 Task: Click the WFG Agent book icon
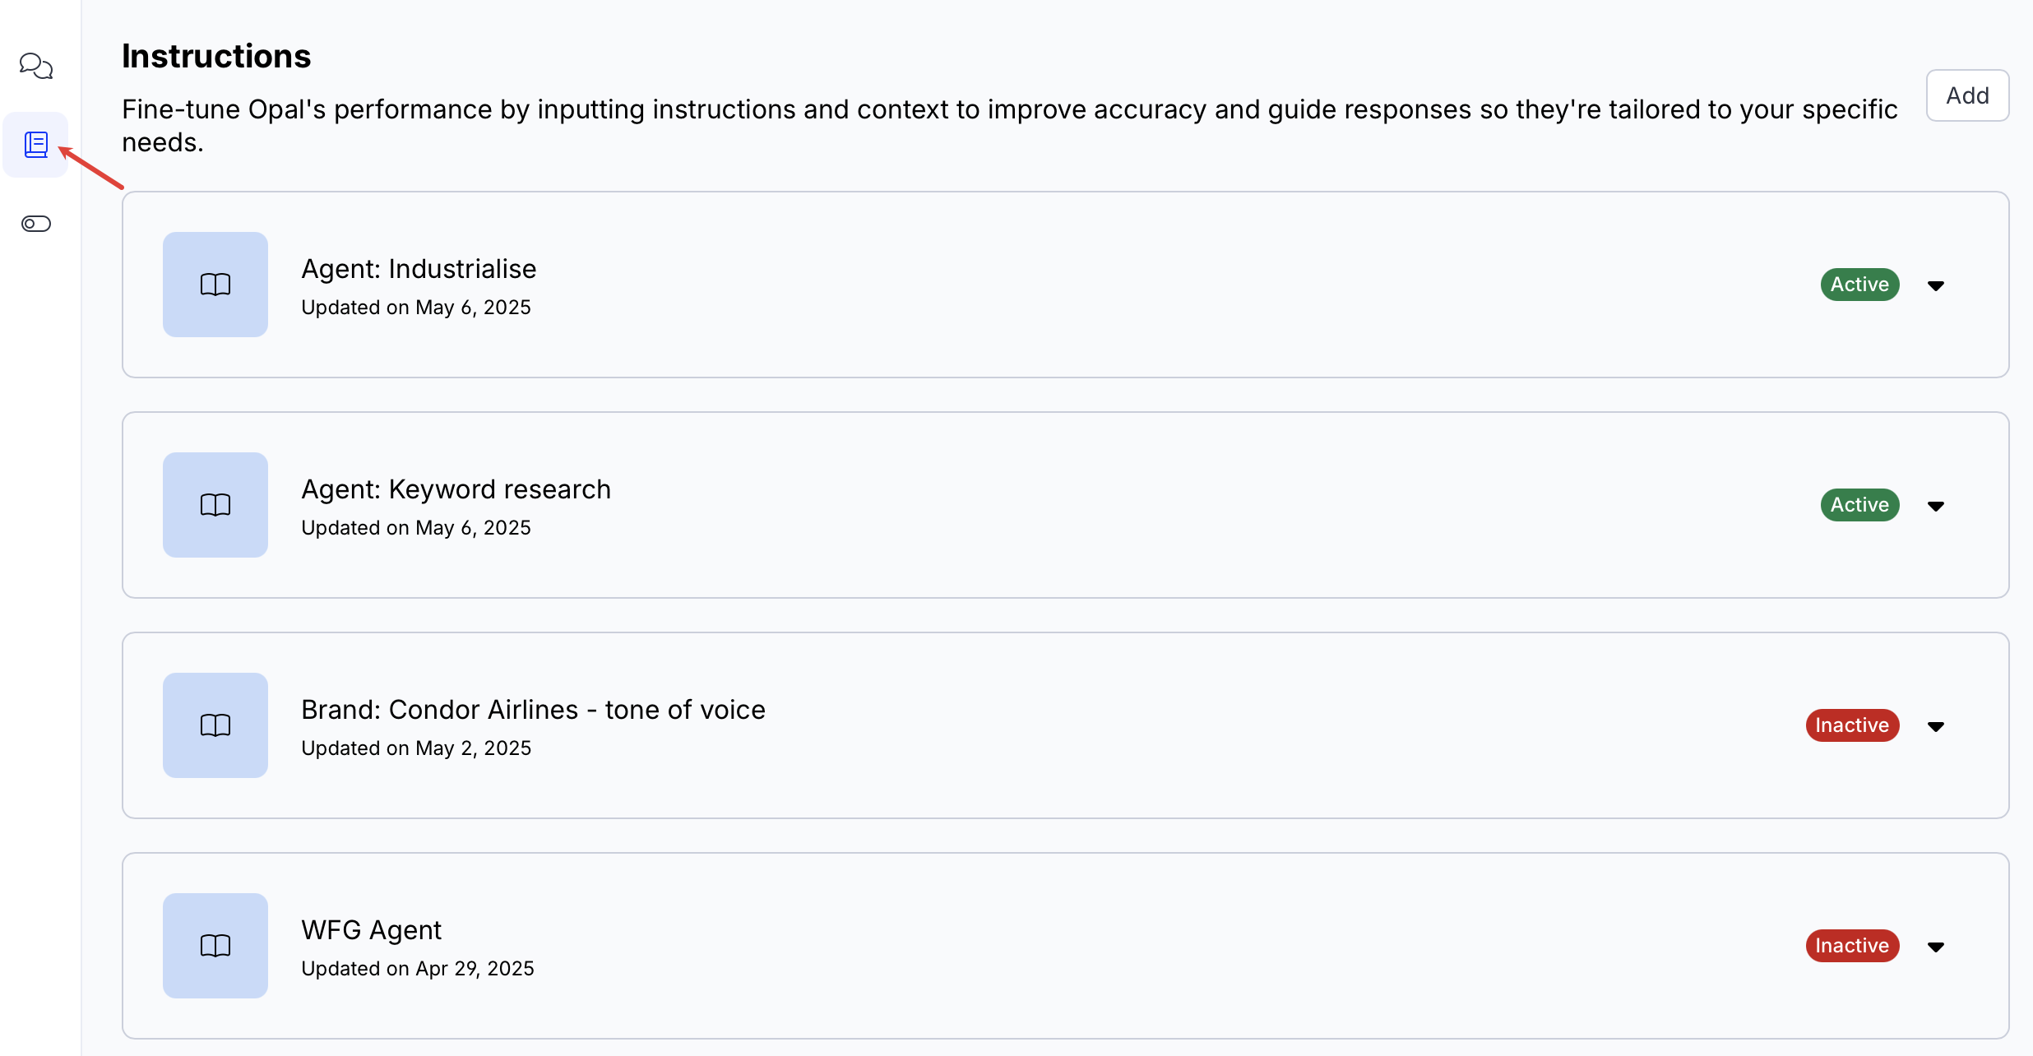(215, 946)
